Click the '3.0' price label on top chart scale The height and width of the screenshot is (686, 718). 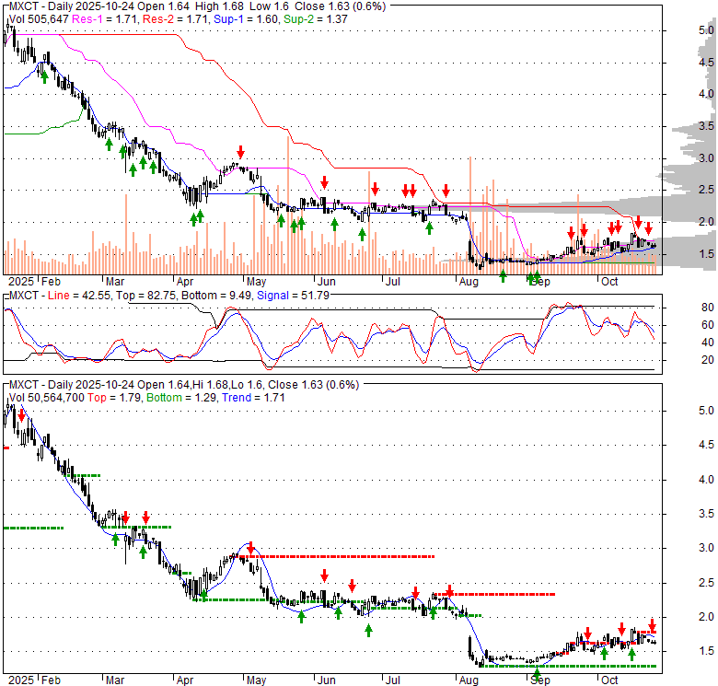706,158
